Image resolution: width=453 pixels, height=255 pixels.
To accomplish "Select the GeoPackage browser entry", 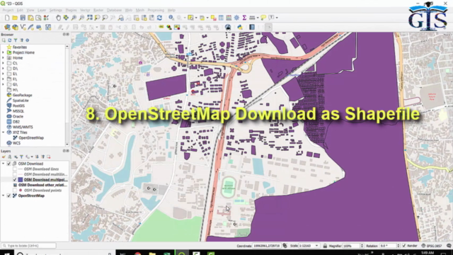I will [22, 95].
